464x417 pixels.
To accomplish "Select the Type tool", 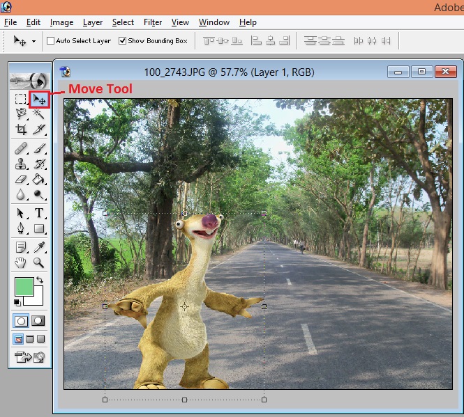I will (x=39, y=213).
